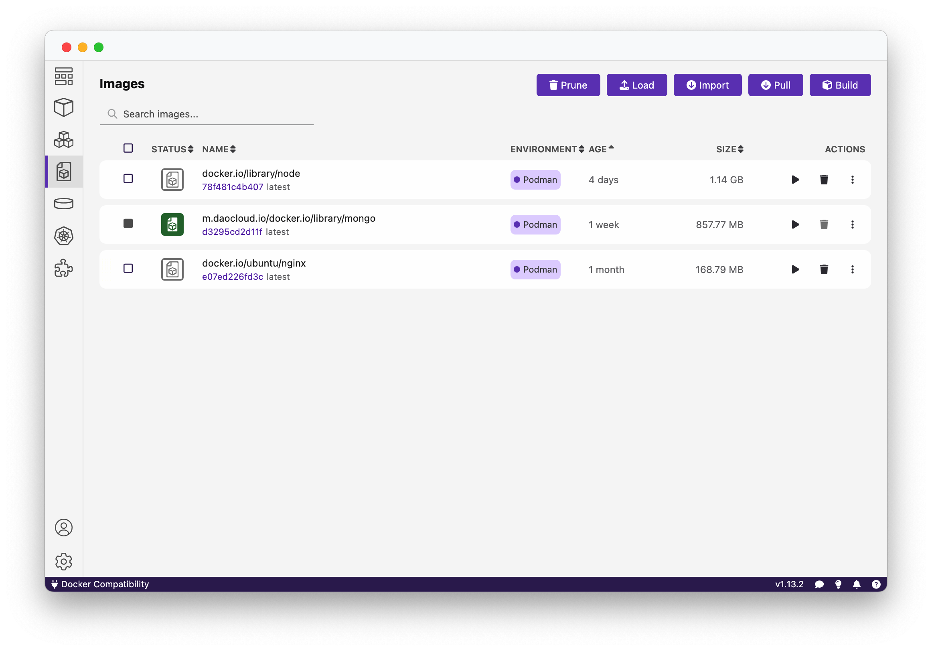Click the Pull image button
The image size is (932, 651).
(775, 85)
